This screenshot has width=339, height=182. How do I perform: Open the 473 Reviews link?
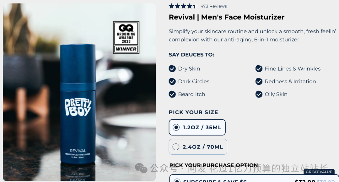214,6
